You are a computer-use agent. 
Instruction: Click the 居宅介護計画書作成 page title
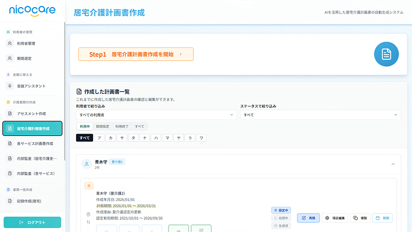coord(109,13)
